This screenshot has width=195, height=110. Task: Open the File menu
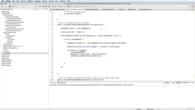tap(13, 1)
